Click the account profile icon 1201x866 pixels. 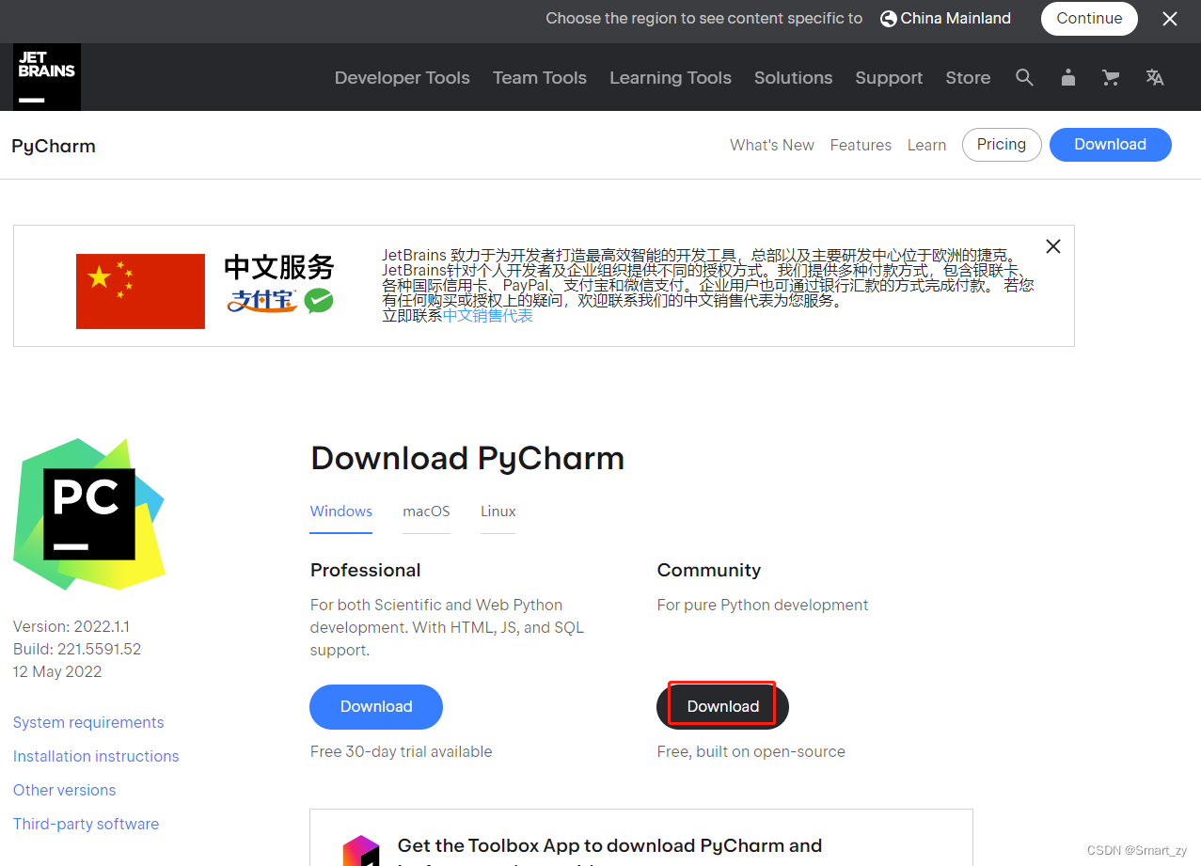[1067, 77]
